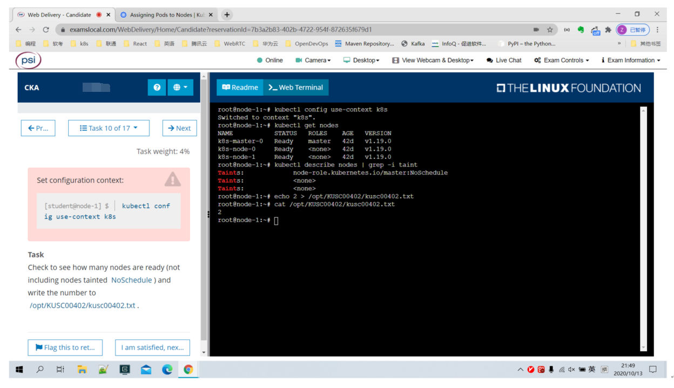This screenshot has height=388, width=674.
Task: Click the browser forward arrow
Action: coord(32,30)
